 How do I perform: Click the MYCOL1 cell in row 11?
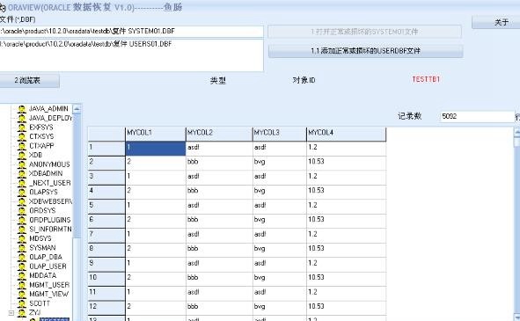(156, 294)
